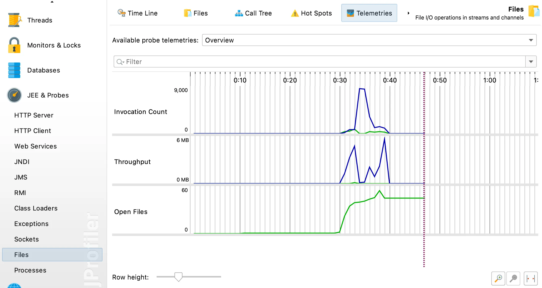The height and width of the screenshot is (288, 542).
Task: Click the 0:50 mark on time ruler
Action: (440, 80)
